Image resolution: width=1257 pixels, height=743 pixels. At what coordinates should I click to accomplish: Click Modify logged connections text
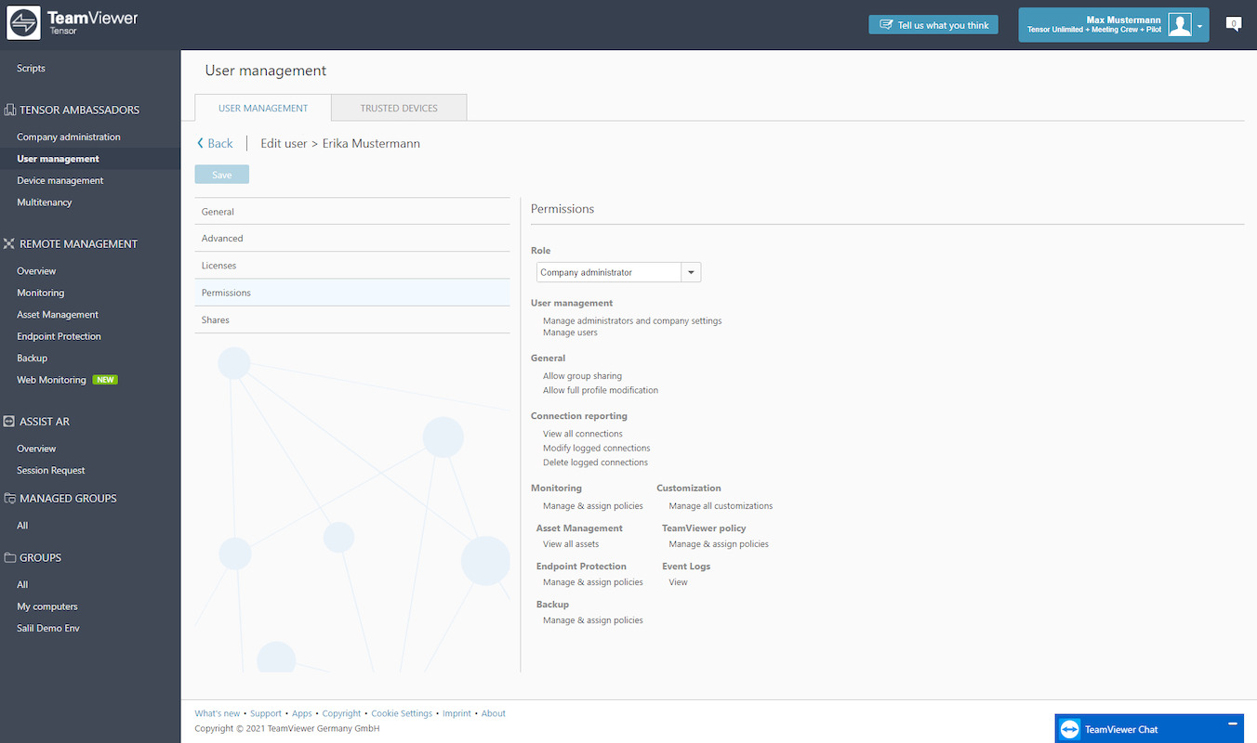pyautogui.click(x=597, y=448)
